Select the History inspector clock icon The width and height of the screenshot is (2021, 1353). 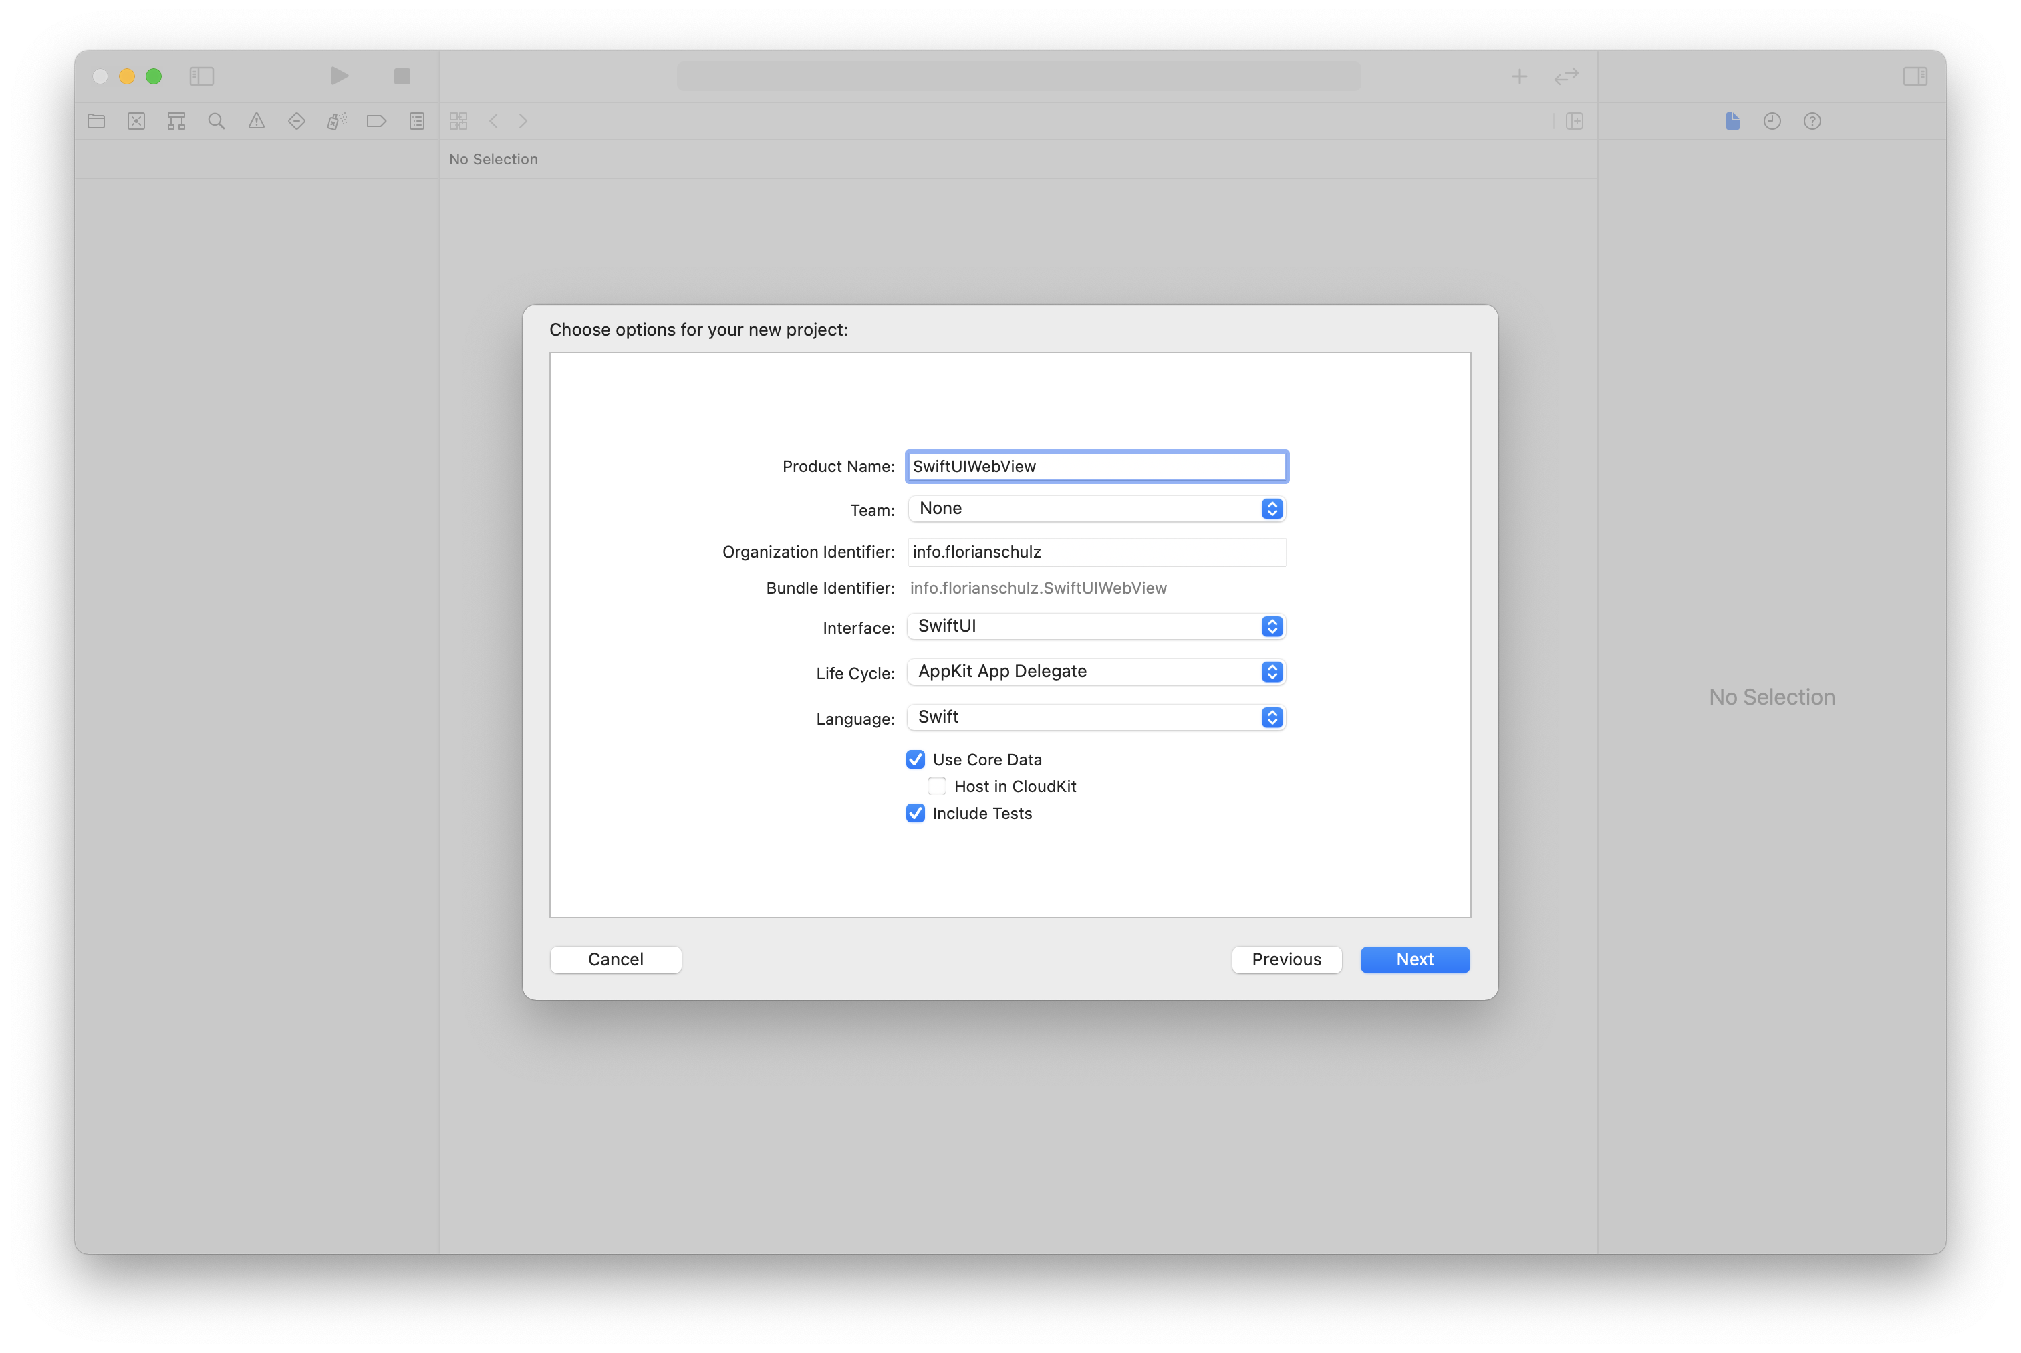[x=1772, y=121]
